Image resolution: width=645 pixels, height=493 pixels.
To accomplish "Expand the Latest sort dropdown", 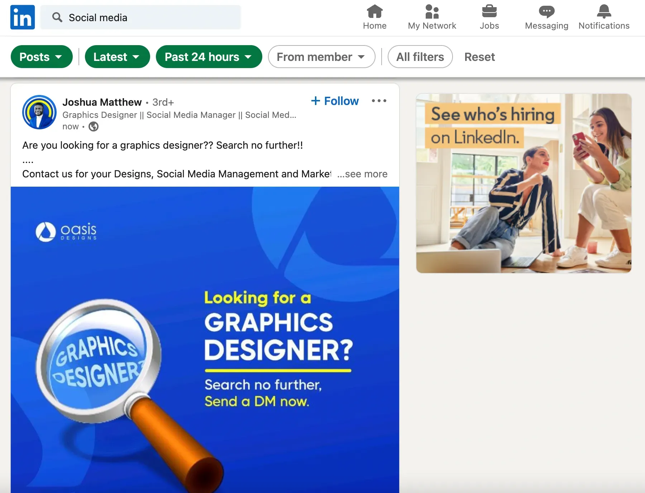I will click(x=117, y=57).
